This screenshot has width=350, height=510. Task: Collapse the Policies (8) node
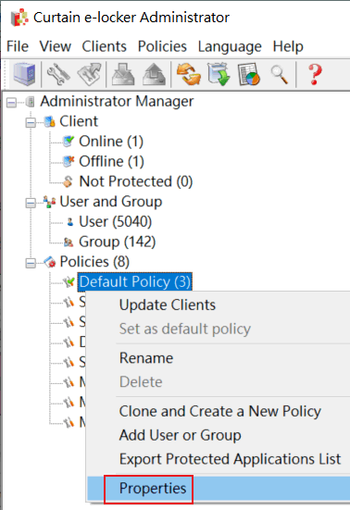point(31,263)
